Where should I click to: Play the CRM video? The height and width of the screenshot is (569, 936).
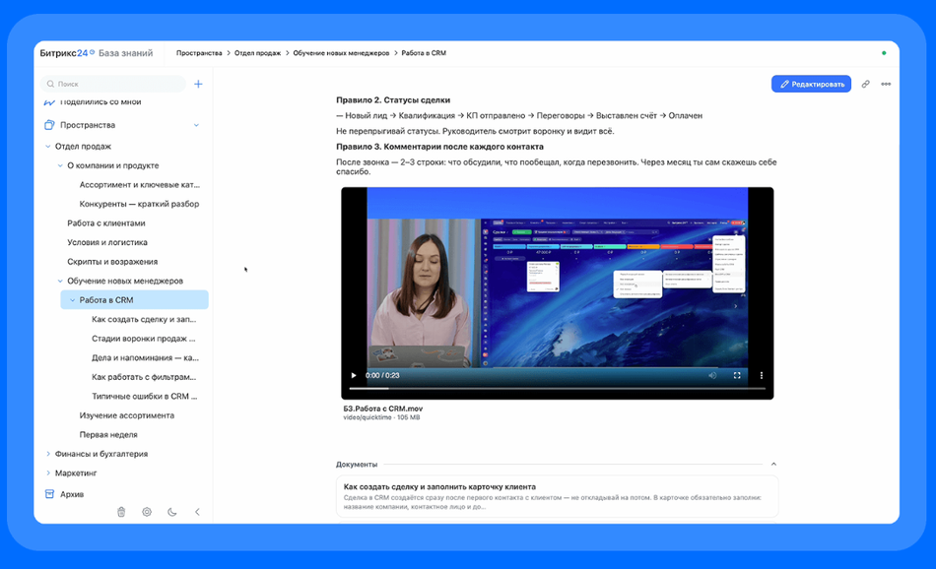pos(354,375)
